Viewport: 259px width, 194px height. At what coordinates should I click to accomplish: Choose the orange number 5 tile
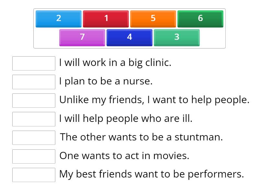tap(153, 18)
